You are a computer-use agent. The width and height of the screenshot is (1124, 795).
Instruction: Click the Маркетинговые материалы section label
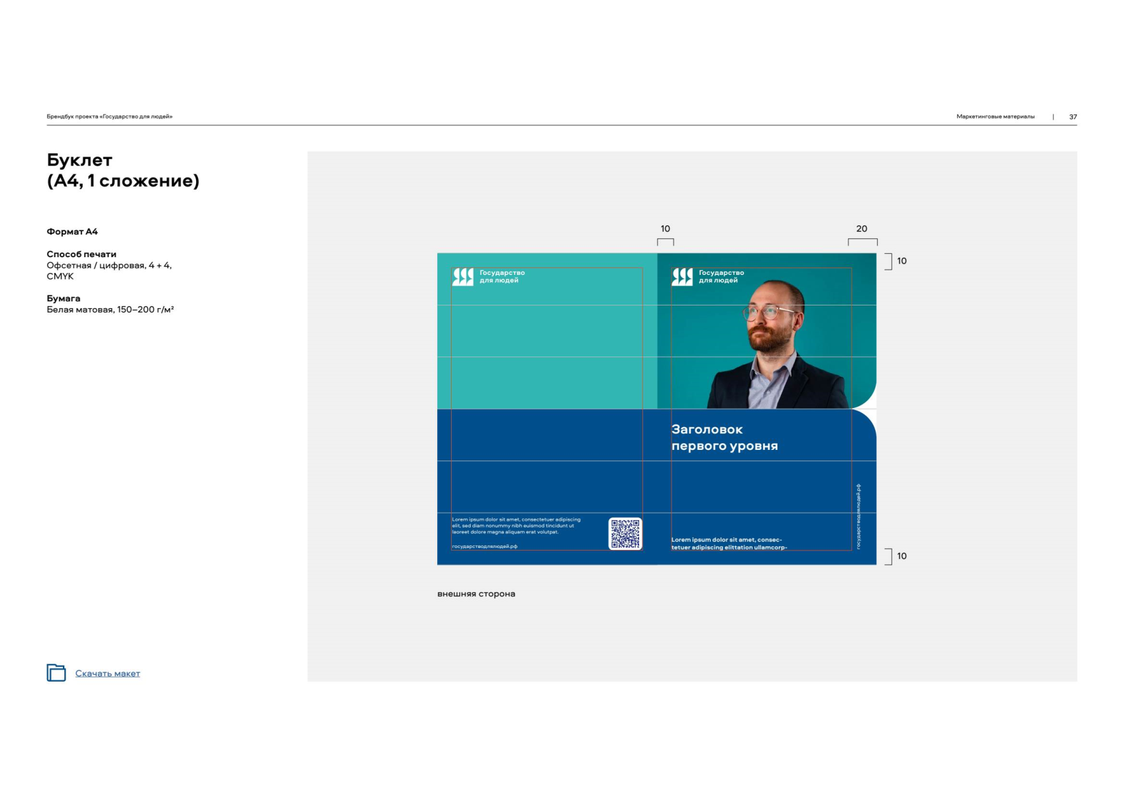click(995, 117)
